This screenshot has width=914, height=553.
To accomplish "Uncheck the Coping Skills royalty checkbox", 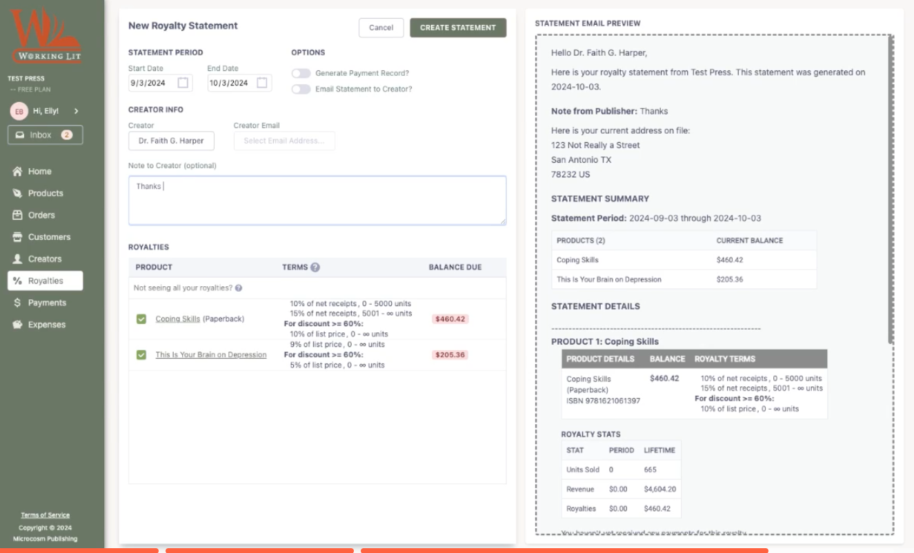I will click(x=141, y=319).
